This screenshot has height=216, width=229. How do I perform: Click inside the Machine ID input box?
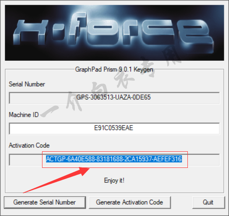(114, 129)
